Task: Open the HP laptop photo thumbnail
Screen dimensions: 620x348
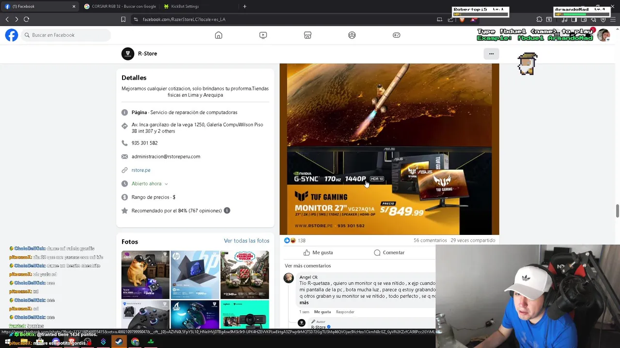Action: point(195,275)
